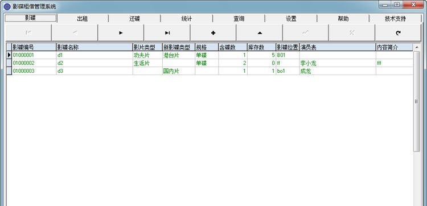Click the 影片类型 column header
The height and width of the screenshot is (206, 427).
pyautogui.click(x=147, y=47)
